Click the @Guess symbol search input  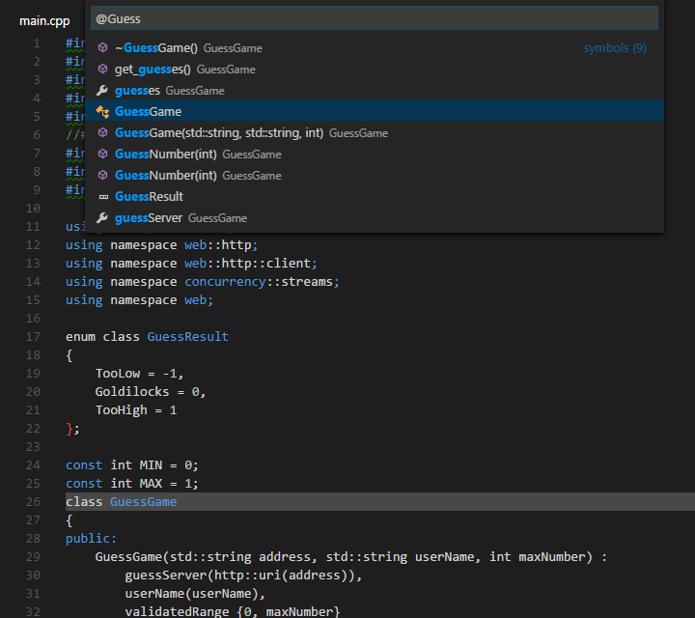pyautogui.click(x=374, y=18)
